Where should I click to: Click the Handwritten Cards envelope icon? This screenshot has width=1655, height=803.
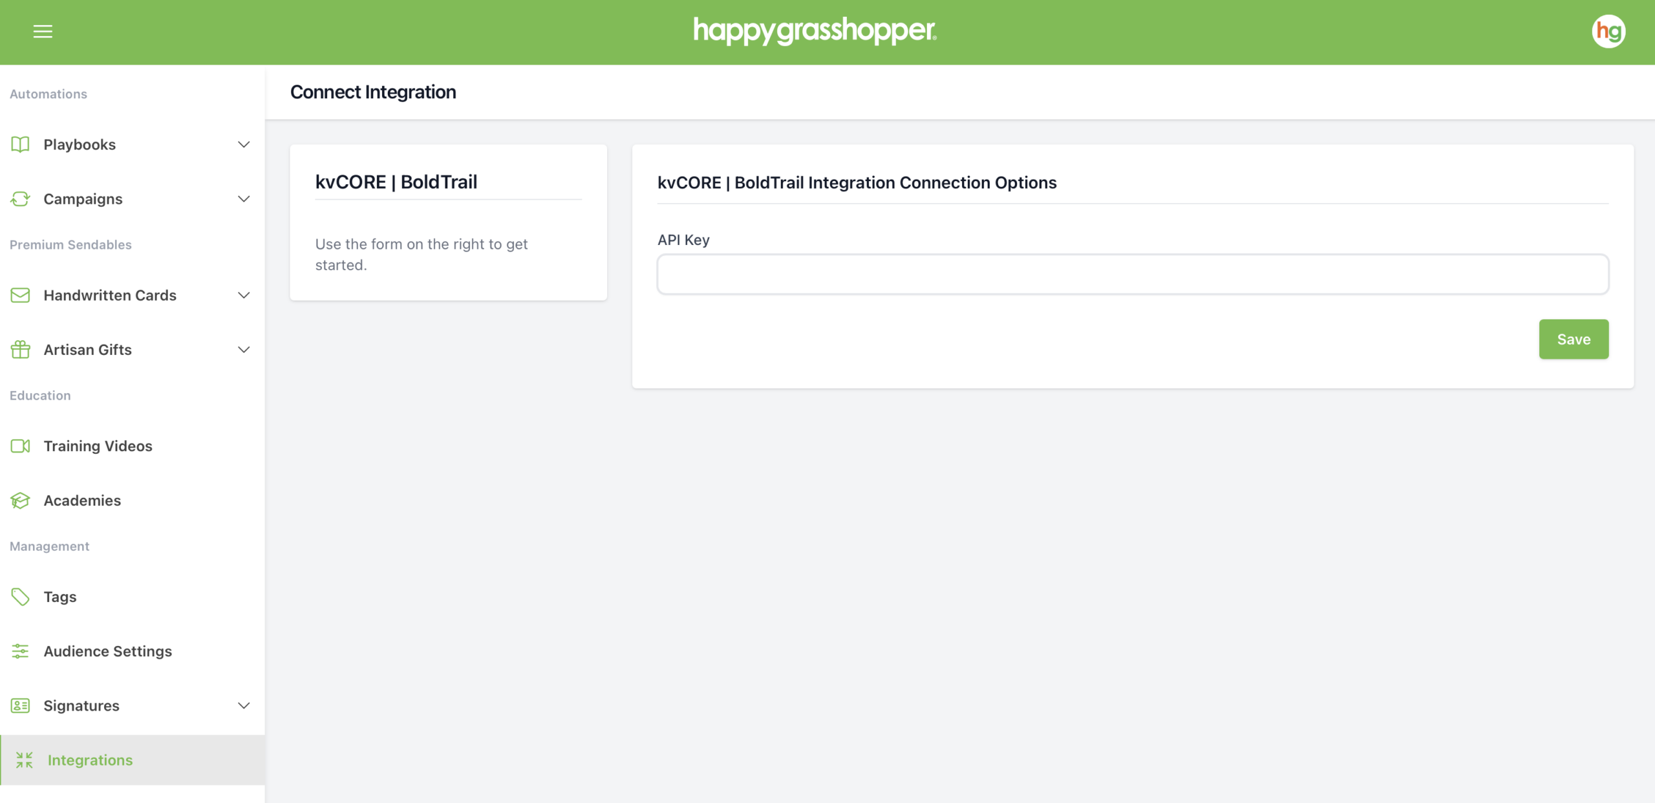pyautogui.click(x=21, y=295)
